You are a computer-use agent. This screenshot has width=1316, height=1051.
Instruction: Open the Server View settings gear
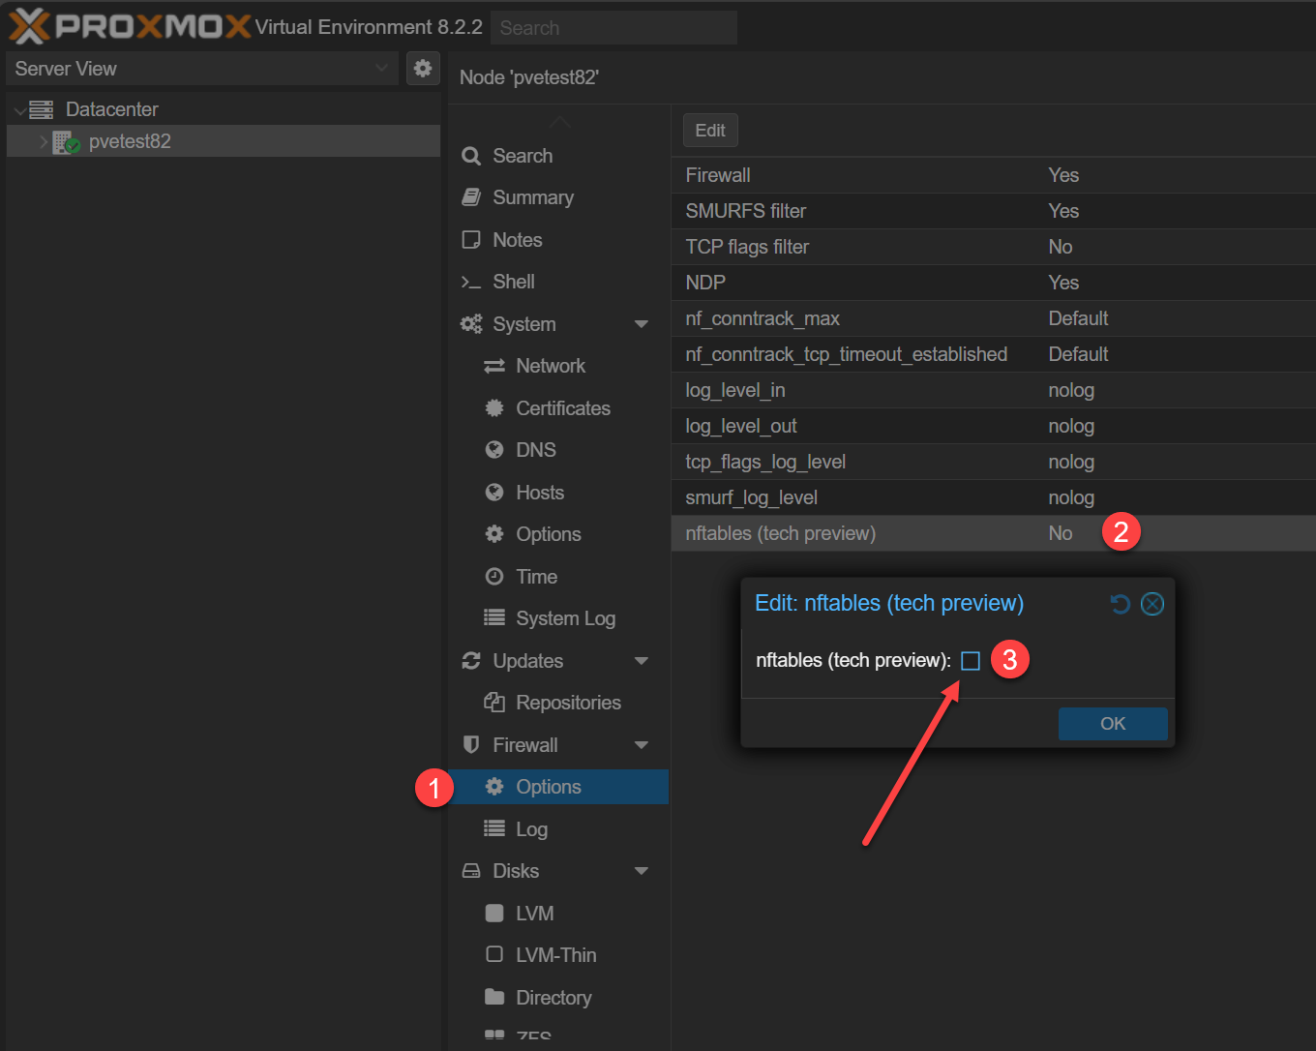pyautogui.click(x=423, y=69)
